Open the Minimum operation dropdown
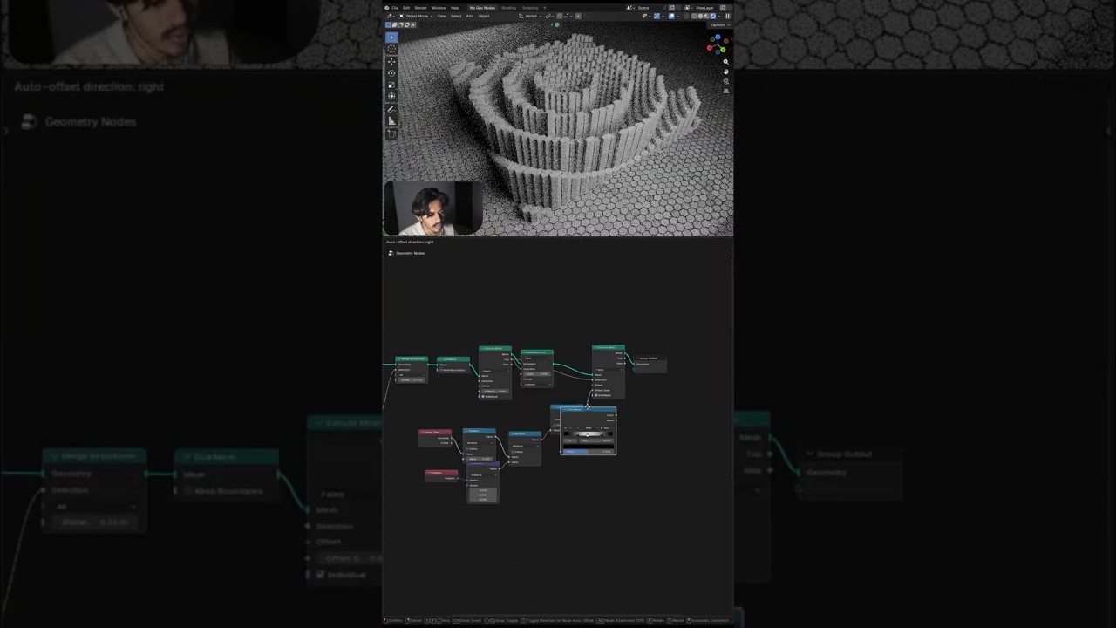The height and width of the screenshot is (628, 1116). tap(525, 446)
